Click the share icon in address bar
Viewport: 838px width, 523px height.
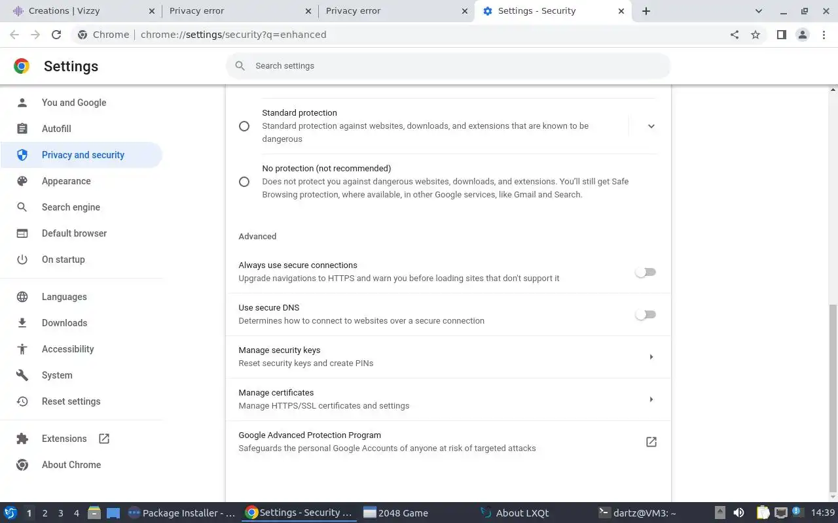pos(735,35)
